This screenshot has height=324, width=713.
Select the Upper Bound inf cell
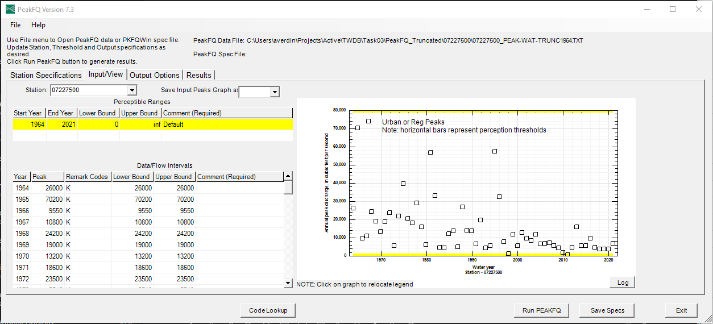click(x=140, y=124)
